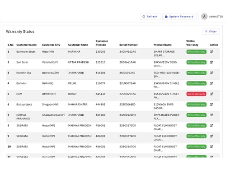This screenshot has width=226, height=169.
Task: Click pincode 221010
Action: 100,62
